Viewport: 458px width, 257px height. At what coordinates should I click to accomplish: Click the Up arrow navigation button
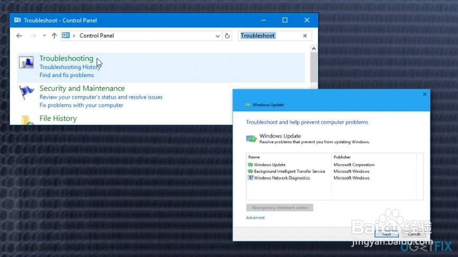pyautogui.click(x=54, y=35)
